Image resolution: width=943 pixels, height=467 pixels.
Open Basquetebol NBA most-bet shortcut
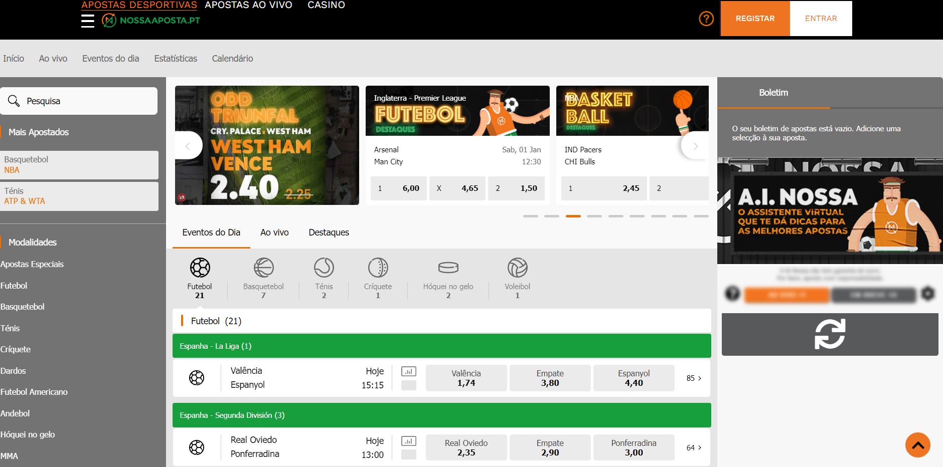[x=79, y=165]
